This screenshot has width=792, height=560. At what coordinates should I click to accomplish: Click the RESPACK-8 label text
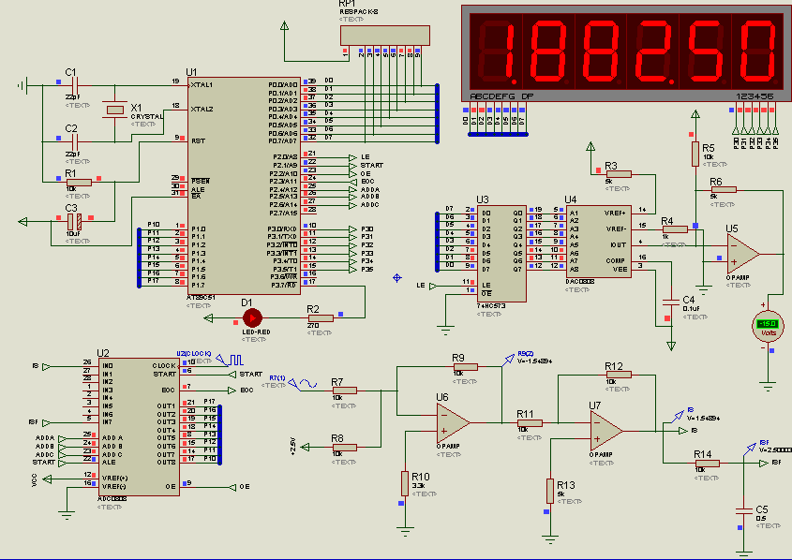point(359,11)
